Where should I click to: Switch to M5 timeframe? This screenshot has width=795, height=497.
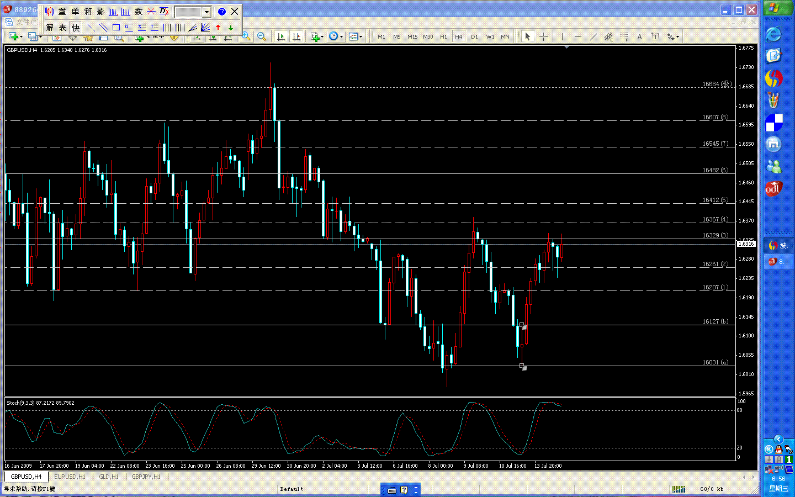coord(397,36)
